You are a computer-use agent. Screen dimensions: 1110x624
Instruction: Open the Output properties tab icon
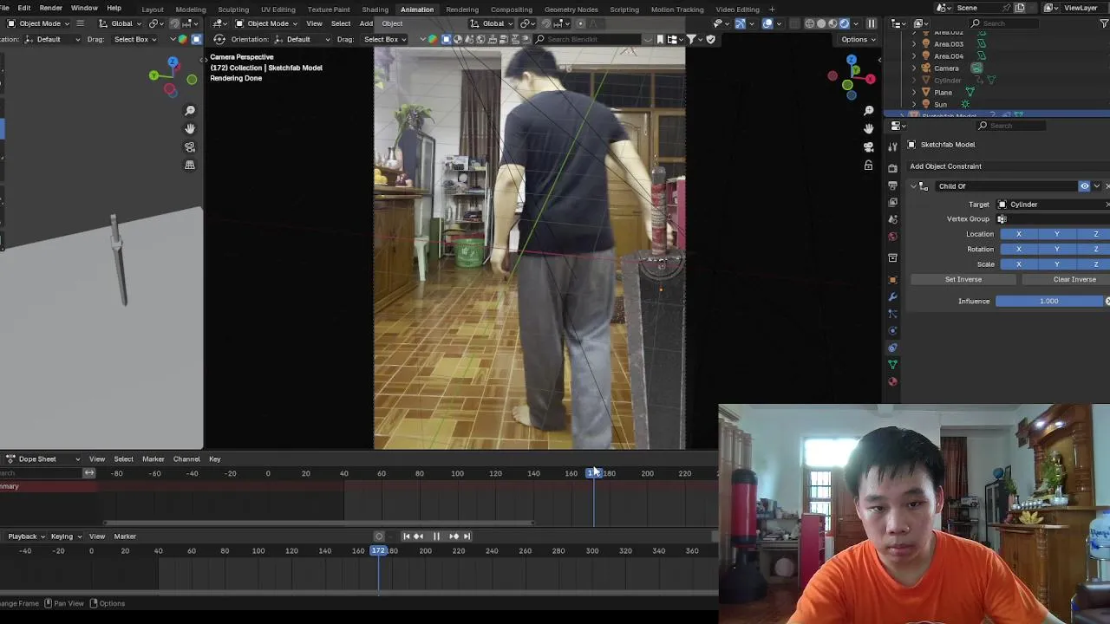892,185
